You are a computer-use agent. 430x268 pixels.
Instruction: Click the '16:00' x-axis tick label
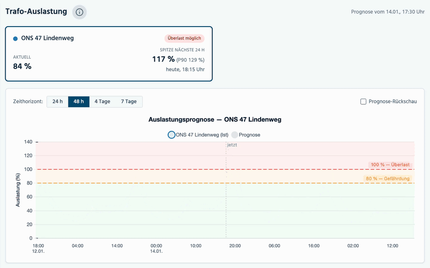pyautogui.click(x=314, y=246)
